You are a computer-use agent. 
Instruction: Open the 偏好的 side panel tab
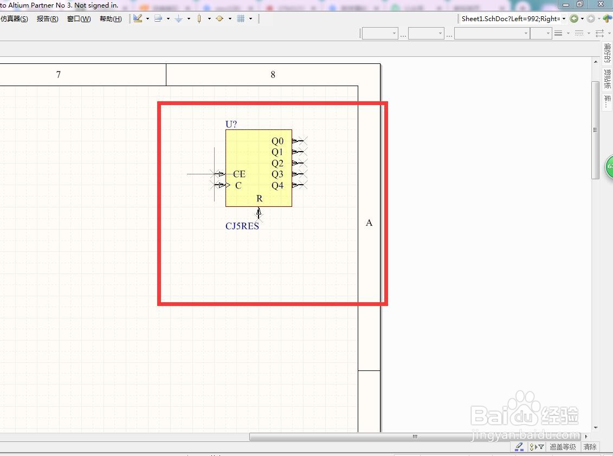pos(607,54)
